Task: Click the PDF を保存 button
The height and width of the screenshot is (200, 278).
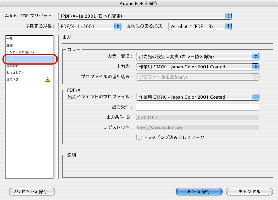Action: pos(199,192)
